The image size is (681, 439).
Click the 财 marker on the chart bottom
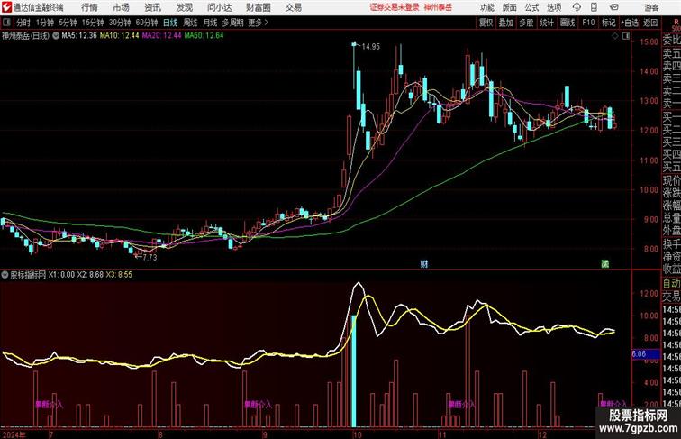click(424, 264)
